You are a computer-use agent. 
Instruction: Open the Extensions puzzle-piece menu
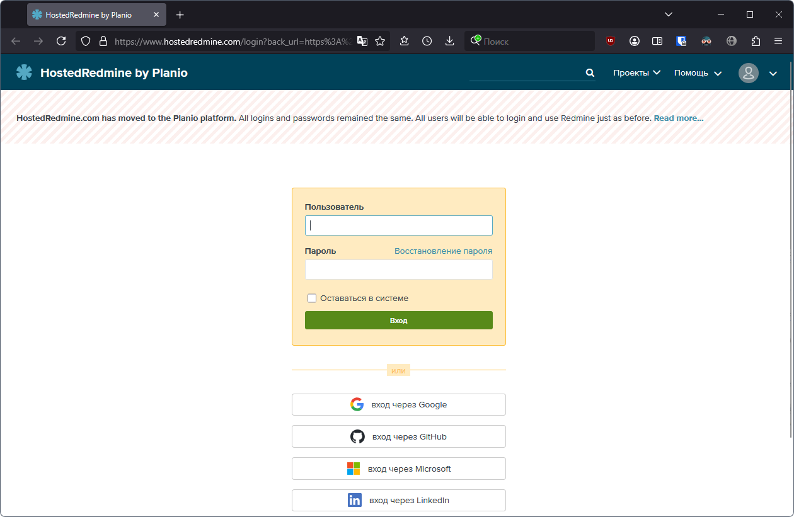[x=756, y=41]
